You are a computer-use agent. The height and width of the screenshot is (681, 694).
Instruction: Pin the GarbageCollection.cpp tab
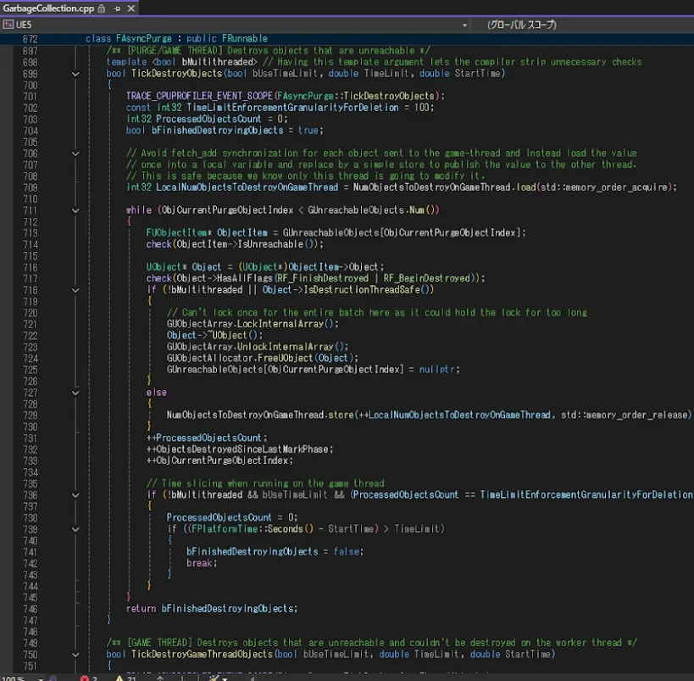click(118, 8)
